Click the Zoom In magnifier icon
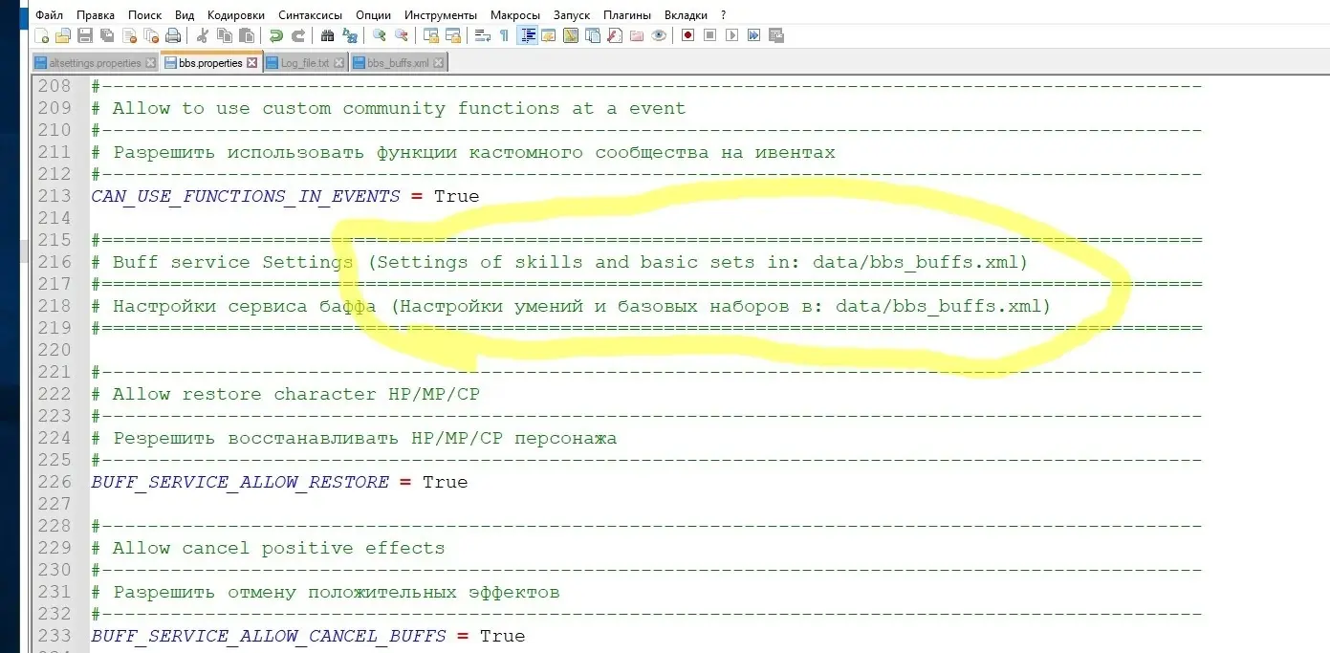Image resolution: width=1330 pixels, height=653 pixels. coord(379,35)
